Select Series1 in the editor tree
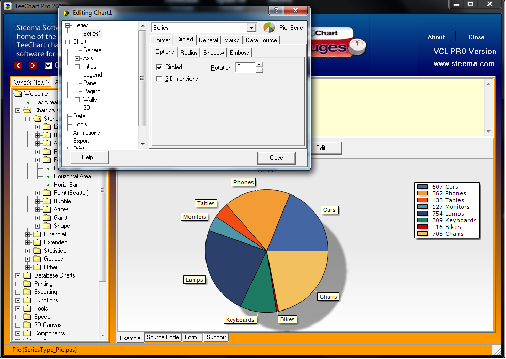 click(x=92, y=34)
